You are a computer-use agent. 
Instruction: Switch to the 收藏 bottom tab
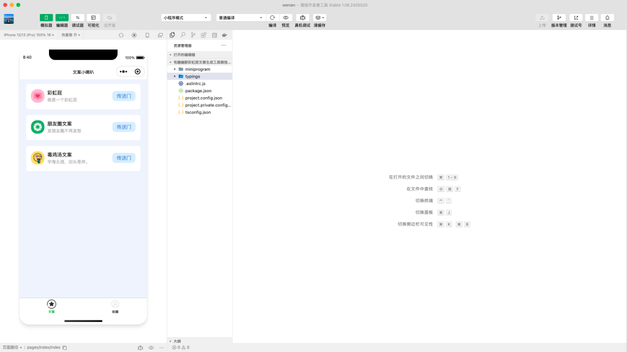pyautogui.click(x=115, y=307)
